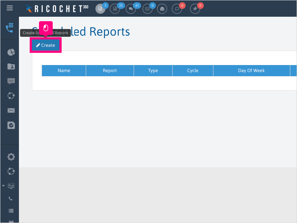This screenshot has height=223, width=297.
Task: Open the blue dialer keypad phone icon
Action: pos(10,28)
